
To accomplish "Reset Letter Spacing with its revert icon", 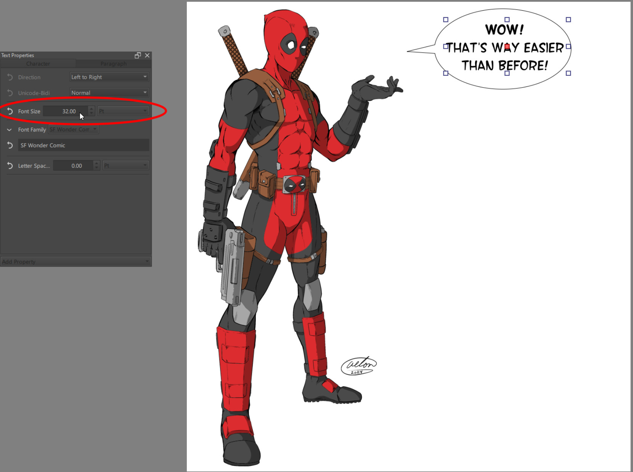I will [x=10, y=166].
